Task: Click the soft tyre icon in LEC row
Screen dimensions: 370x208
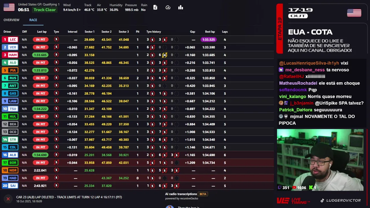Action: [56, 39]
